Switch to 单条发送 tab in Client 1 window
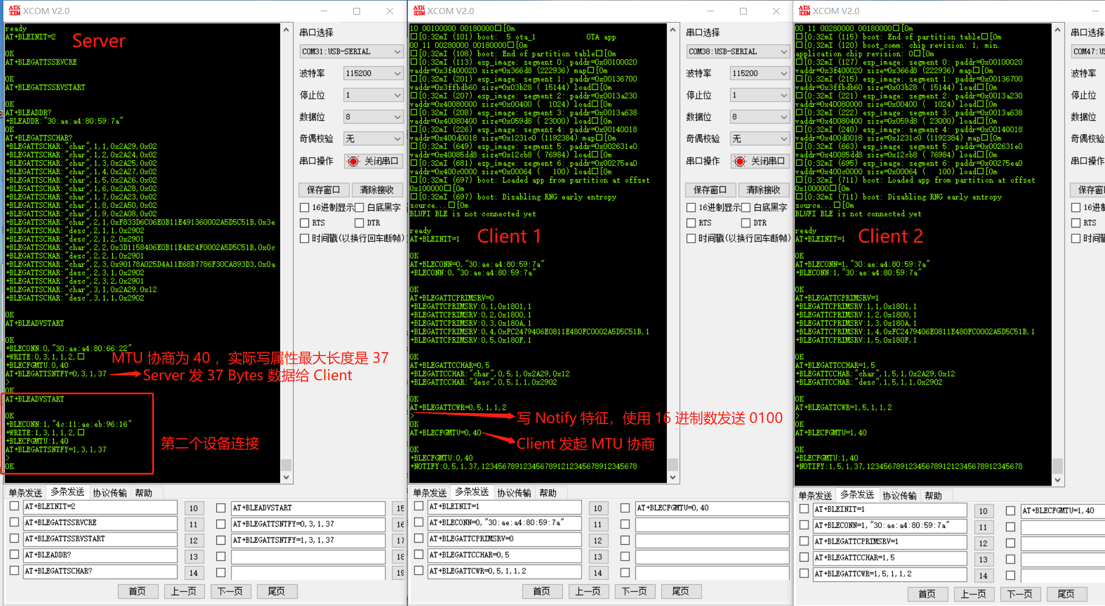1105x606 pixels. [430, 493]
